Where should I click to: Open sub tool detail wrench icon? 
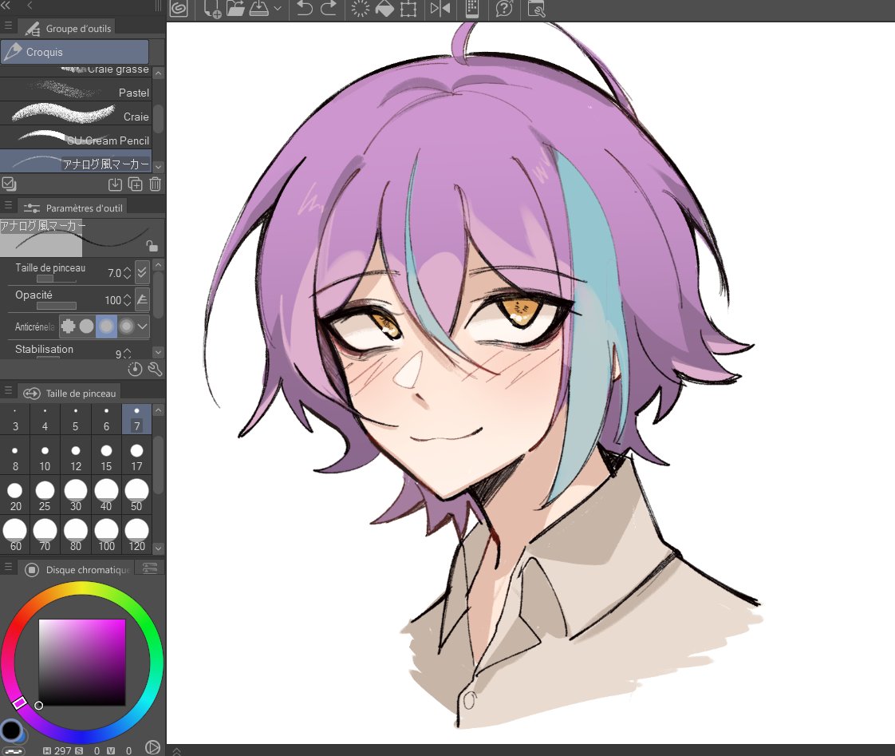click(155, 369)
